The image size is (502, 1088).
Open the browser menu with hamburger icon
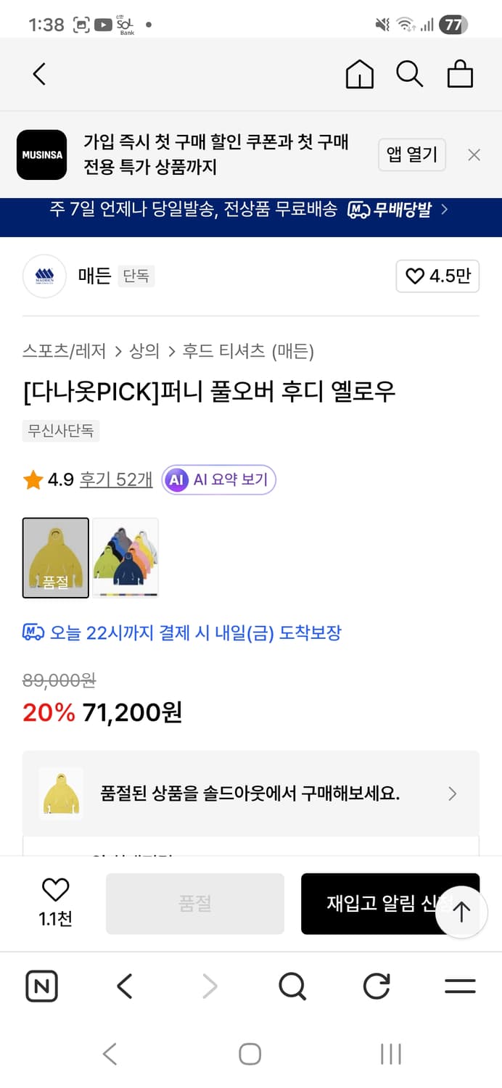[460, 986]
